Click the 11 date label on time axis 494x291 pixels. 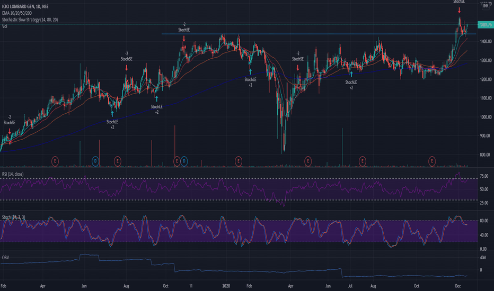point(191,286)
